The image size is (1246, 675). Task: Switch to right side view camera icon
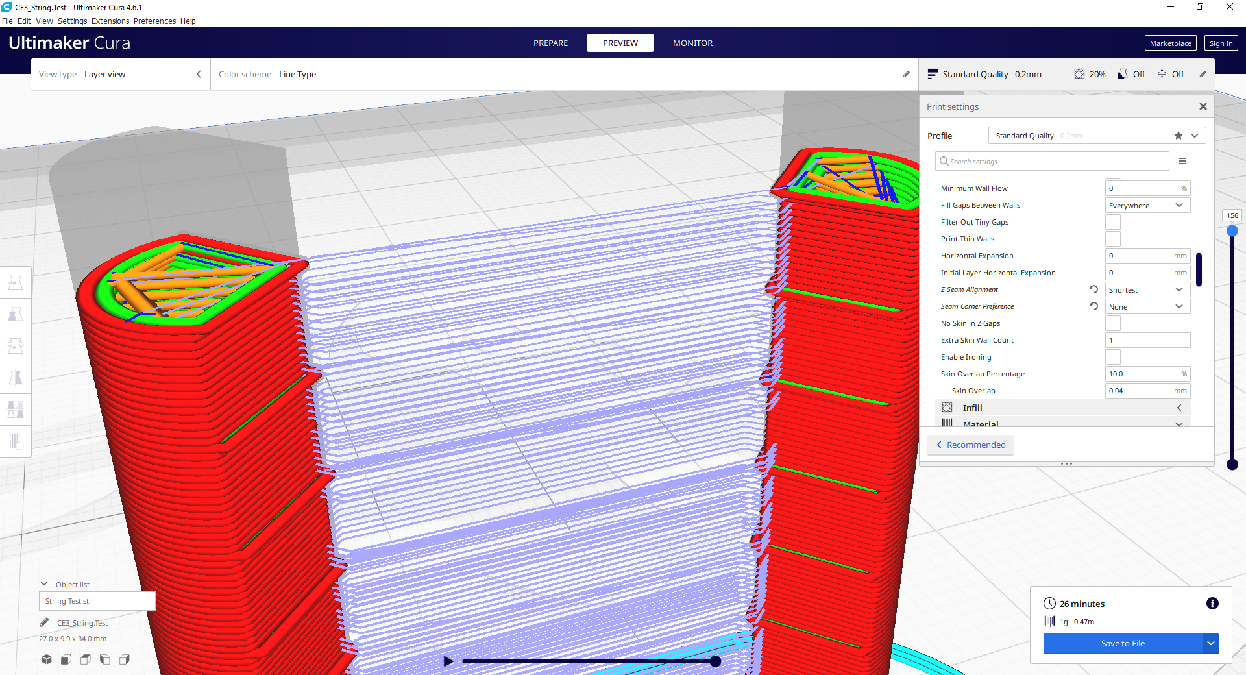[x=125, y=659]
